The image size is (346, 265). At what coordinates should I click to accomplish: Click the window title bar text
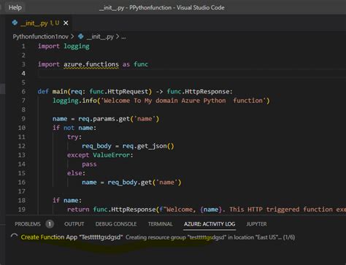coord(162,7)
